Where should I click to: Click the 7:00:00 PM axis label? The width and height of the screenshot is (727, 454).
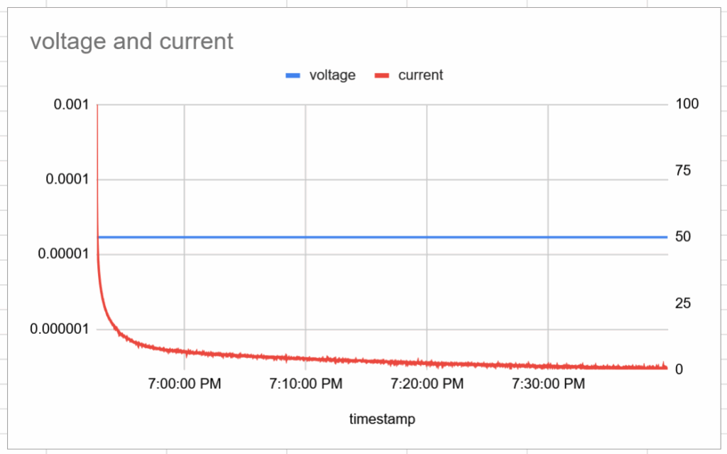pos(185,384)
